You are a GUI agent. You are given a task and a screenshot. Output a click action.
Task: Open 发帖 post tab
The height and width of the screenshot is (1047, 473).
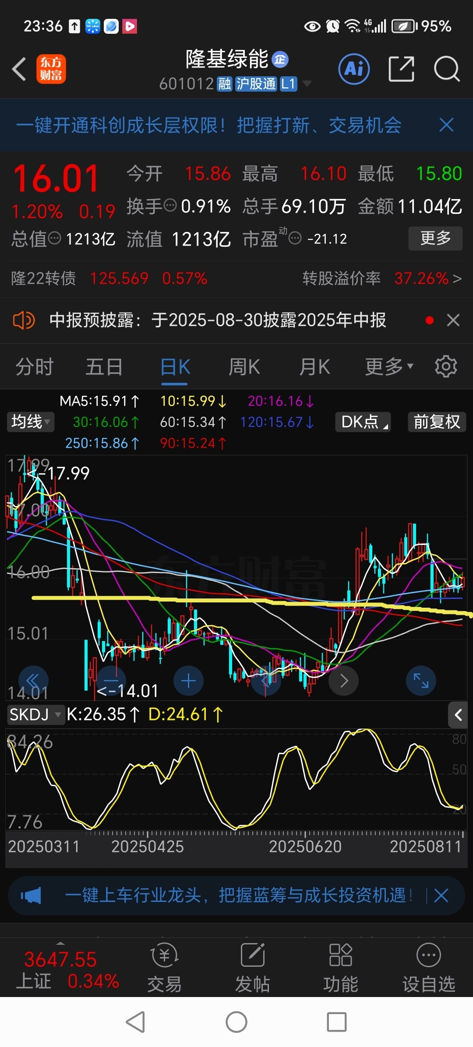[x=253, y=968]
